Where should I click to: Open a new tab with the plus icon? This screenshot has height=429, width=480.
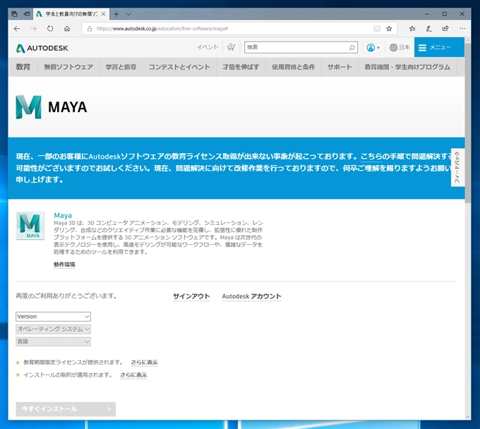116,14
